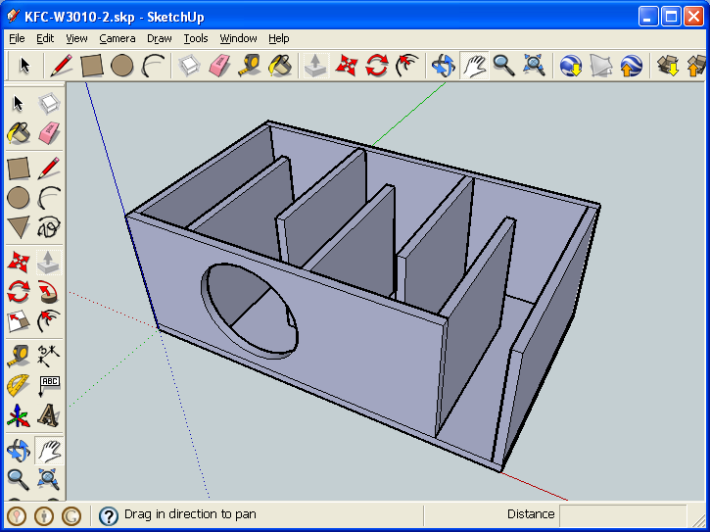Image resolution: width=710 pixels, height=532 pixels.
Task: Open the Tools menu
Action: [x=196, y=38]
